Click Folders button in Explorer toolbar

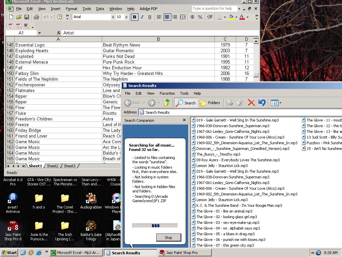(210, 103)
